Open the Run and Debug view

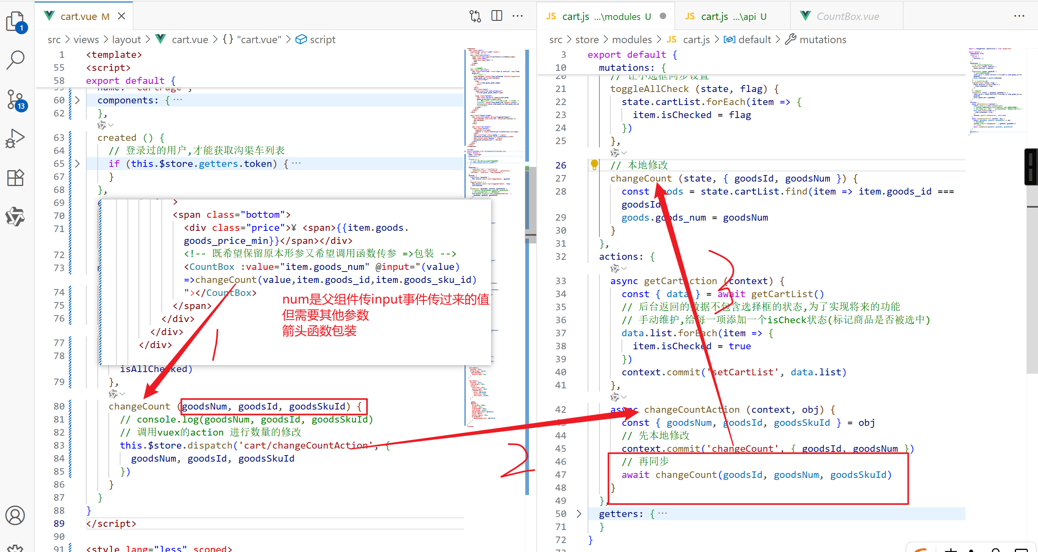pos(15,138)
